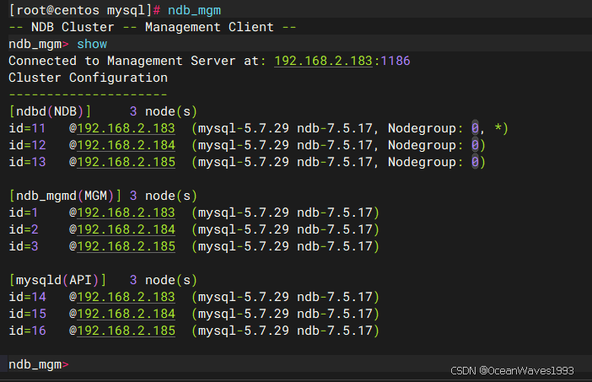Click 'id=12' node identifier
The height and width of the screenshot is (382, 592).
(27, 145)
